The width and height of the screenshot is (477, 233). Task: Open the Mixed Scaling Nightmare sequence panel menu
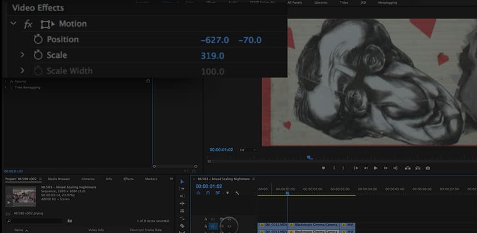pyautogui.click(x=253, y=179)
